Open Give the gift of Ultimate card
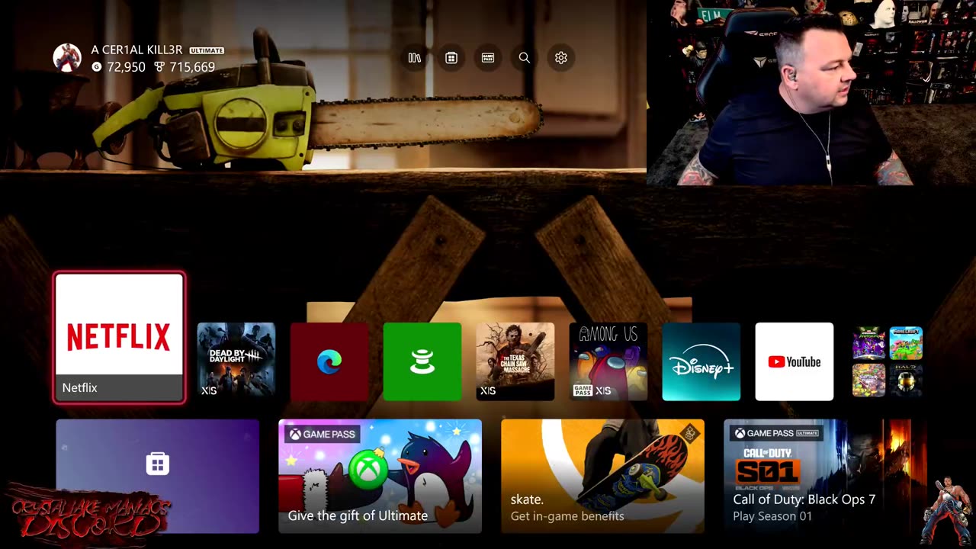 [x=380, y=477]
